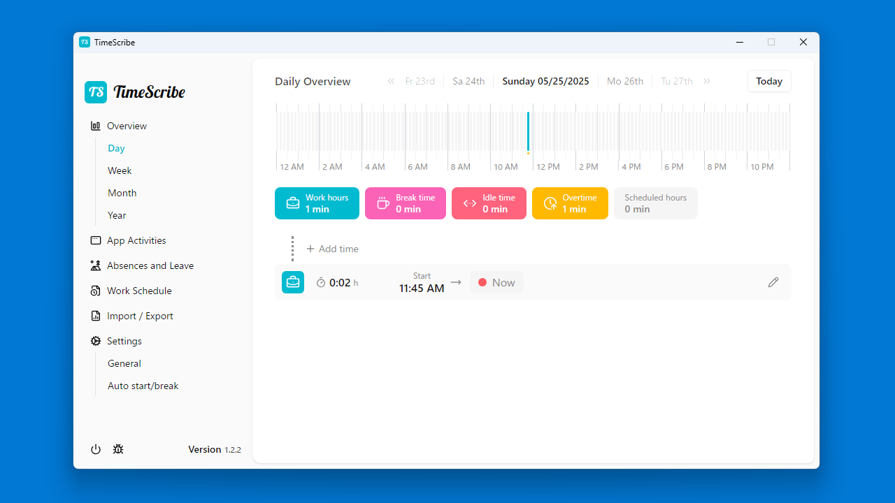Click the teal briefcase icon on time entry row
The image size is (895, 503).
[x=293, y=282]
